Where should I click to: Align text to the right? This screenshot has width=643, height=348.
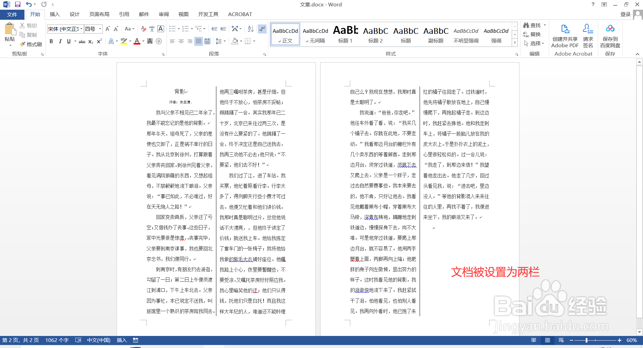(x=190, y=41)
